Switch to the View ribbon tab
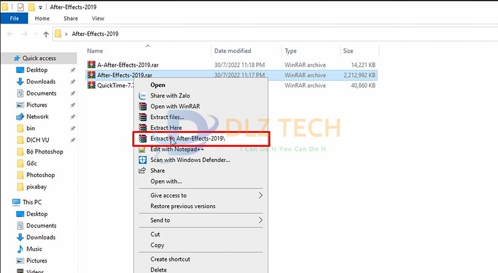 pyautogui.click(x=98, y=18)
